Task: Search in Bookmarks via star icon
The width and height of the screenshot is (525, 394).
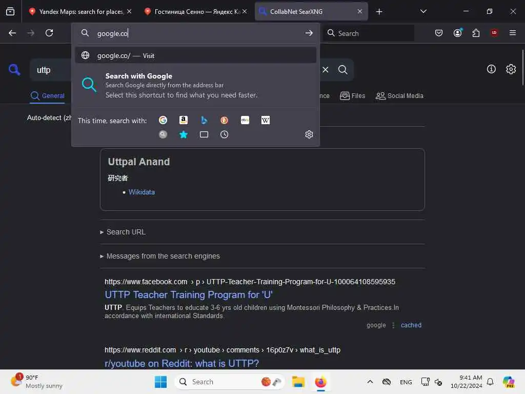Action: point(184,134)
